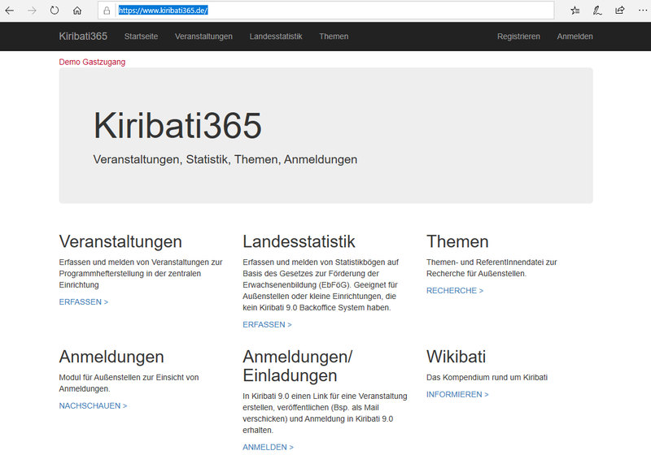Click RECHERCHE under Themen
The height and width of the screenshot is (455, 651).
(x=455, y=291)
